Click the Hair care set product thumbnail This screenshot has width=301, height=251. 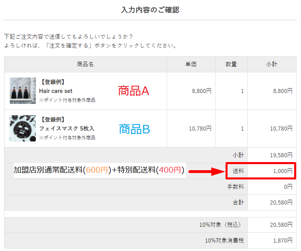click(23, 91)
